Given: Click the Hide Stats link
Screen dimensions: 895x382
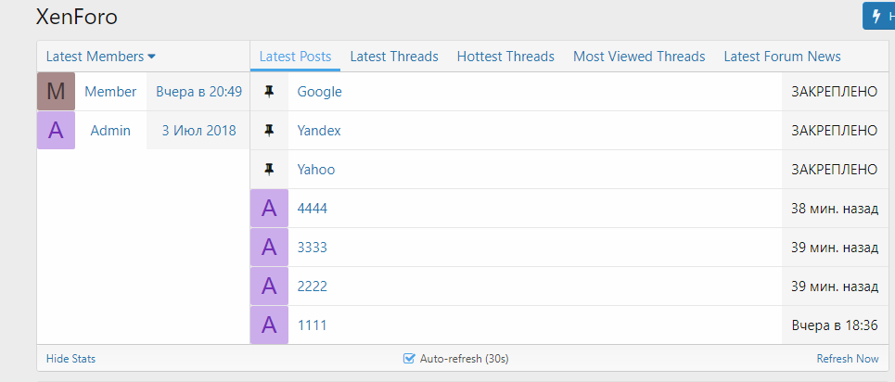Looking at the screenshot, I should coord(70,359).
